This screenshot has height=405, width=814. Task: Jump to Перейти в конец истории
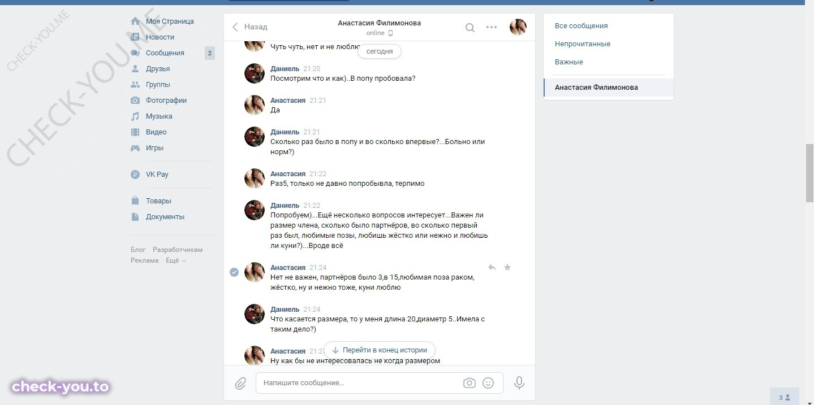(380, 350)
